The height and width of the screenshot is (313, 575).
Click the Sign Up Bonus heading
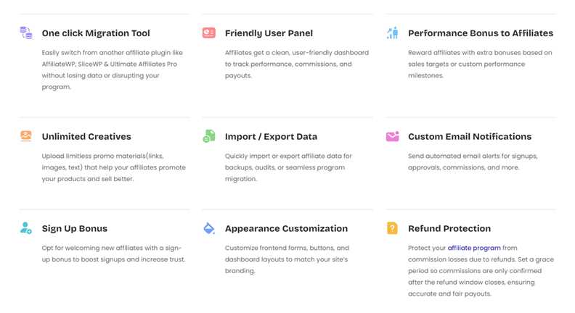pyautogui.click(x=75, y=228)
